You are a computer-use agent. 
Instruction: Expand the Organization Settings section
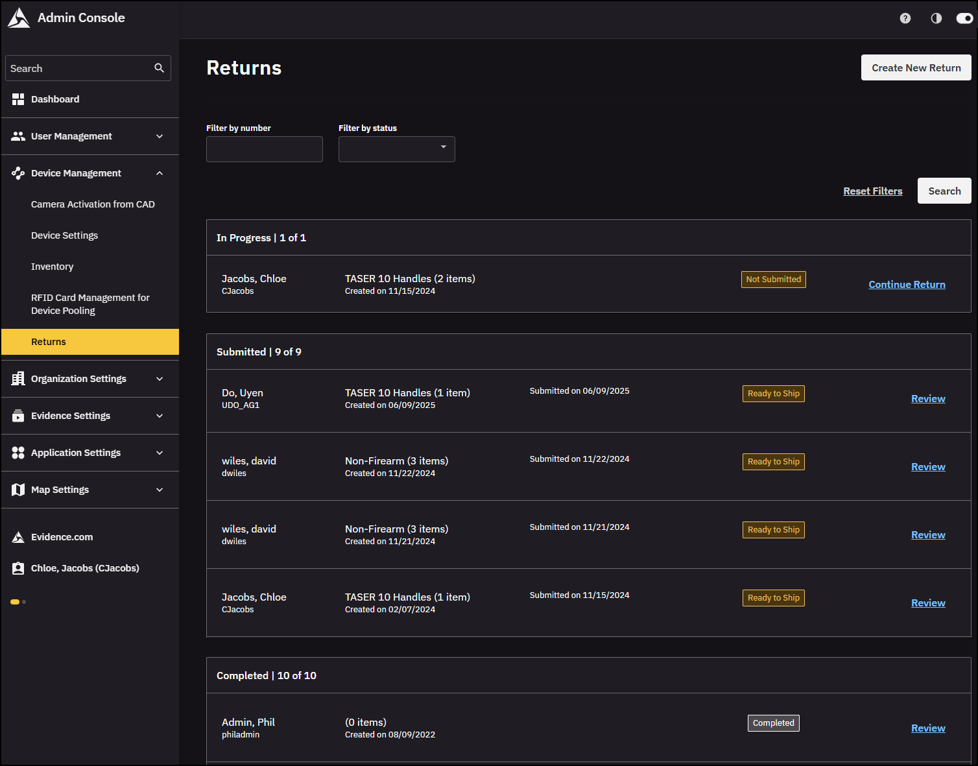click(160, 378)
